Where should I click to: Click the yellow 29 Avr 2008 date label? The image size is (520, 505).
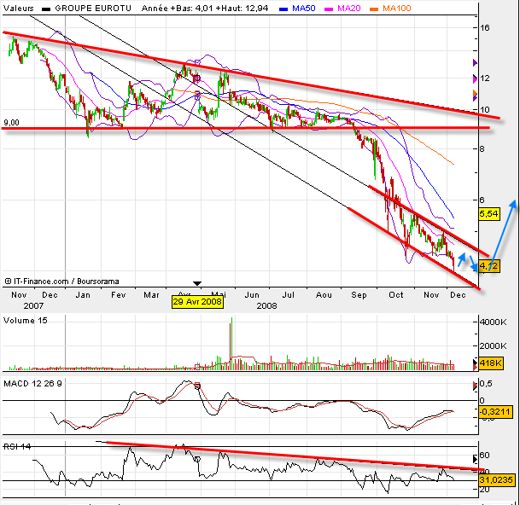pos(197,301)
